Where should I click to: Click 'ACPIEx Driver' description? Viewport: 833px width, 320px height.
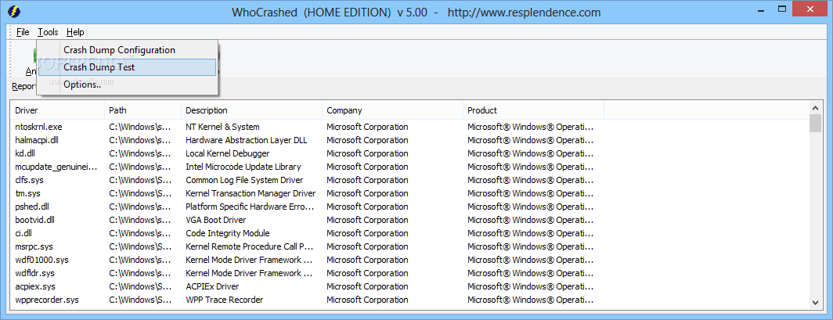coord(212,286)
